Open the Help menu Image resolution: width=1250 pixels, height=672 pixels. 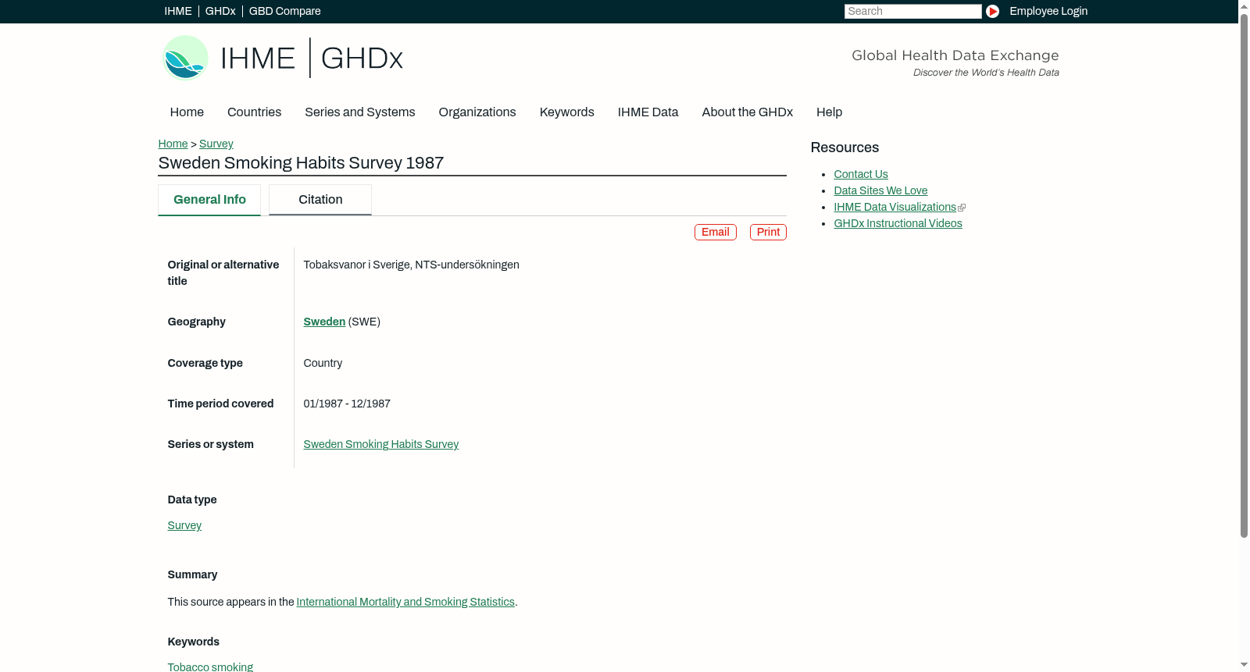829,112
